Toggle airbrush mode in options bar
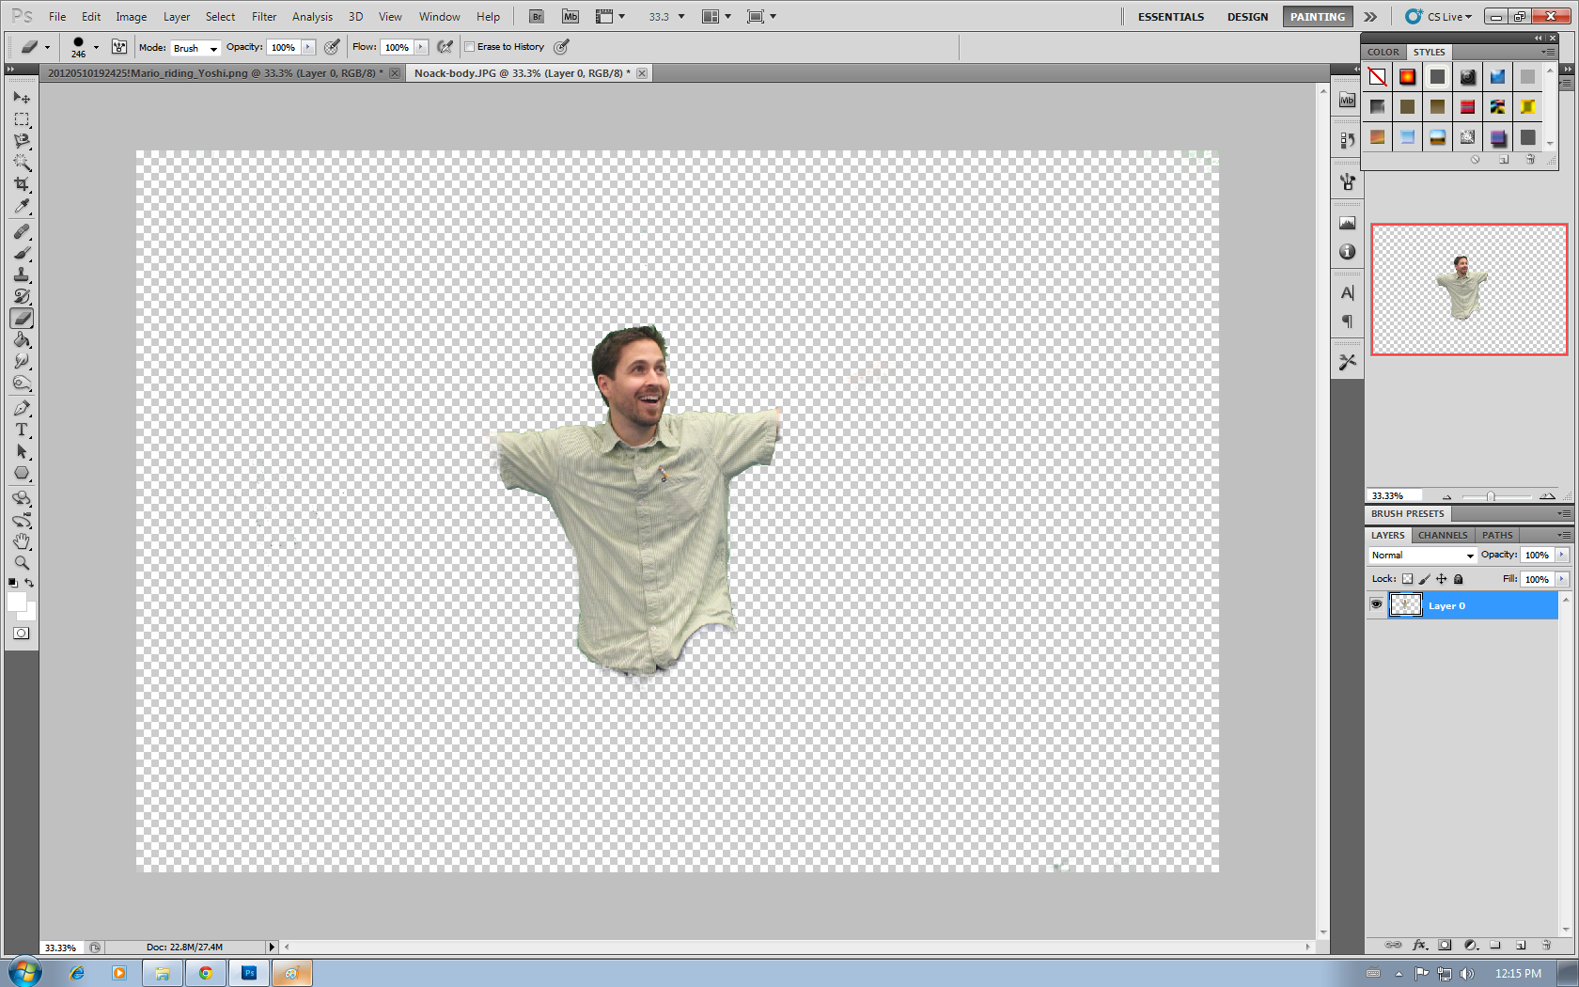The height and width of the screenshot is (987, 1579). tap(446, 47)
